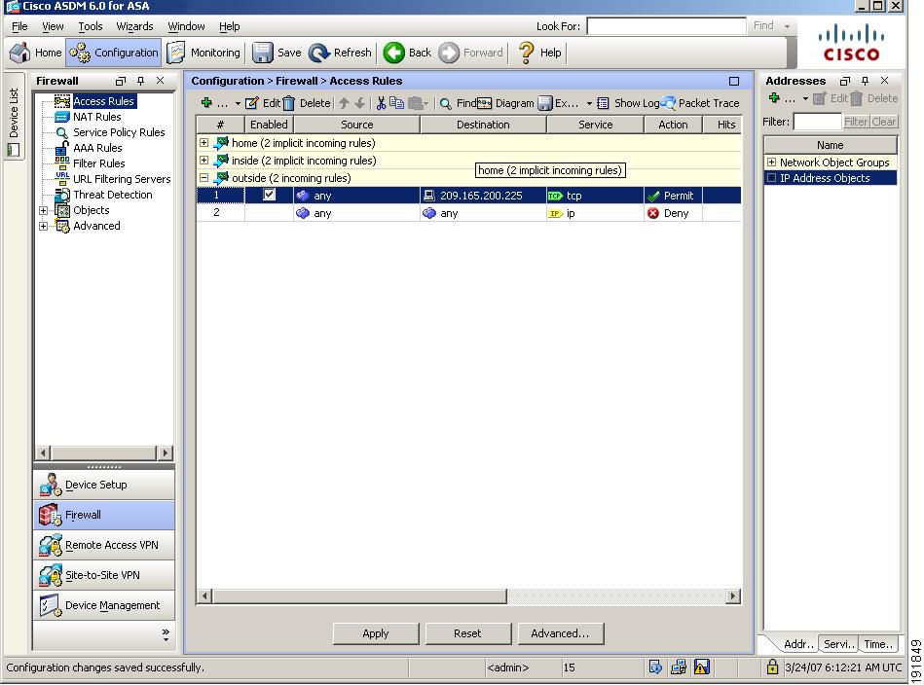
Task: Click the Device List vertical tab
Action: [15, 117]
